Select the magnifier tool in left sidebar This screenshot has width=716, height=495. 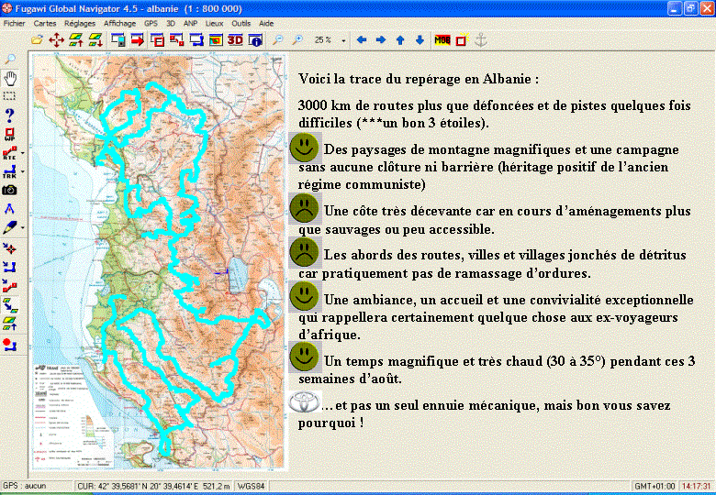point(9,60)
